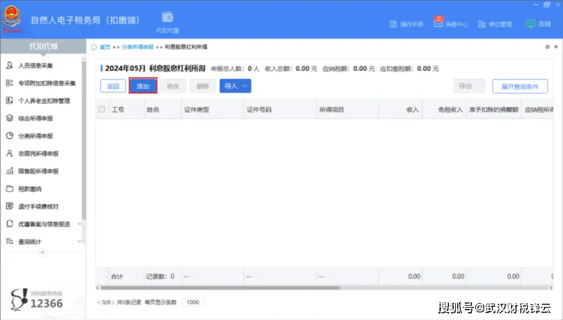The width and height of the screenshot is (563, 320).
Task: Click the 单位管理 building icon
Action: 482,24
